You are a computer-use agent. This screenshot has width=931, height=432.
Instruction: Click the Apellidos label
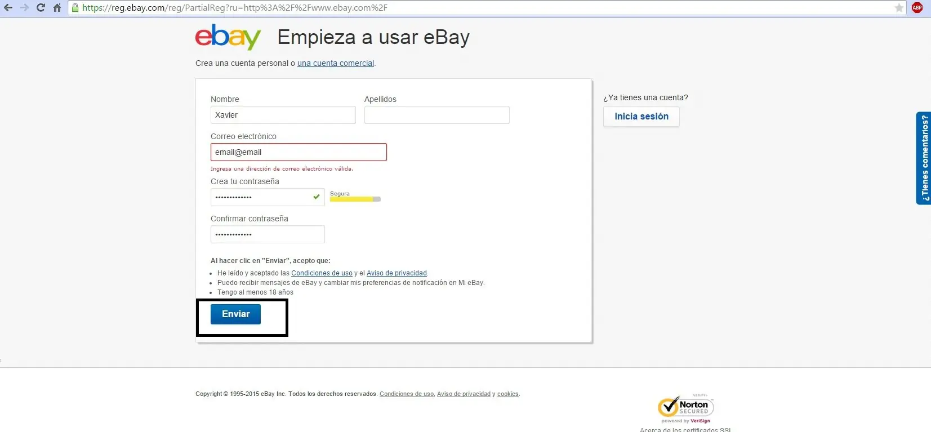pyautogui.click(x=380, y=99)
